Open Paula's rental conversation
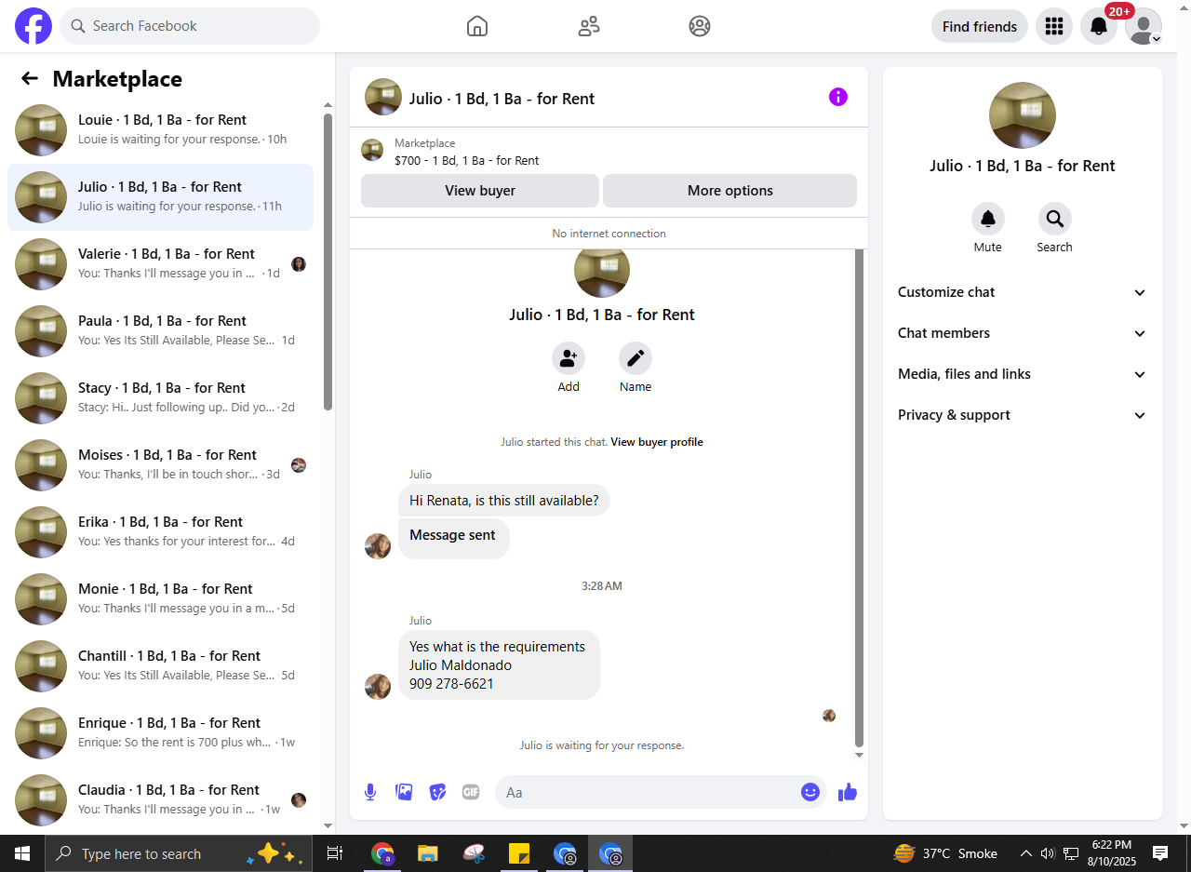This screenshot has width=1191, height=872. 160,331
